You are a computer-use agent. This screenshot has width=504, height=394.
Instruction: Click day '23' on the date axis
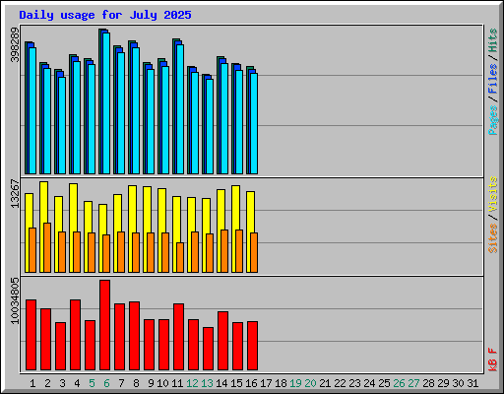[354, 383]
